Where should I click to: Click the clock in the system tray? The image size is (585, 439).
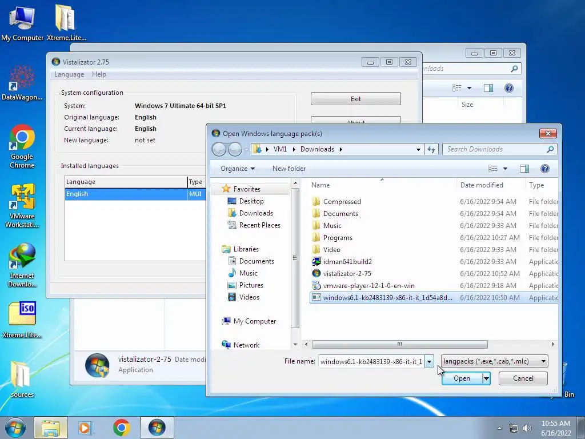coord(556,428)
